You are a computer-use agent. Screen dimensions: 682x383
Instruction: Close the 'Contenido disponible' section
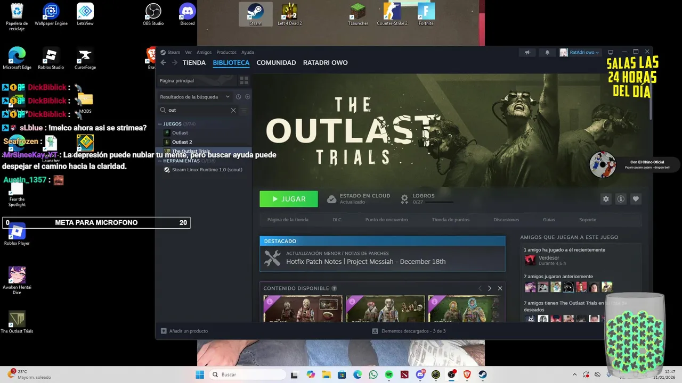point(500,288)
